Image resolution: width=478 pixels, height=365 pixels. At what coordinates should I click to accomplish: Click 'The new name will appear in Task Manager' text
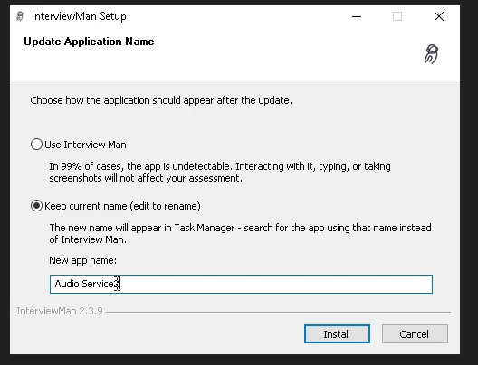point(240,234)
